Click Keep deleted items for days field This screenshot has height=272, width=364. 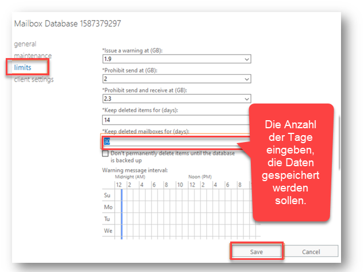(x=176, y=120)
